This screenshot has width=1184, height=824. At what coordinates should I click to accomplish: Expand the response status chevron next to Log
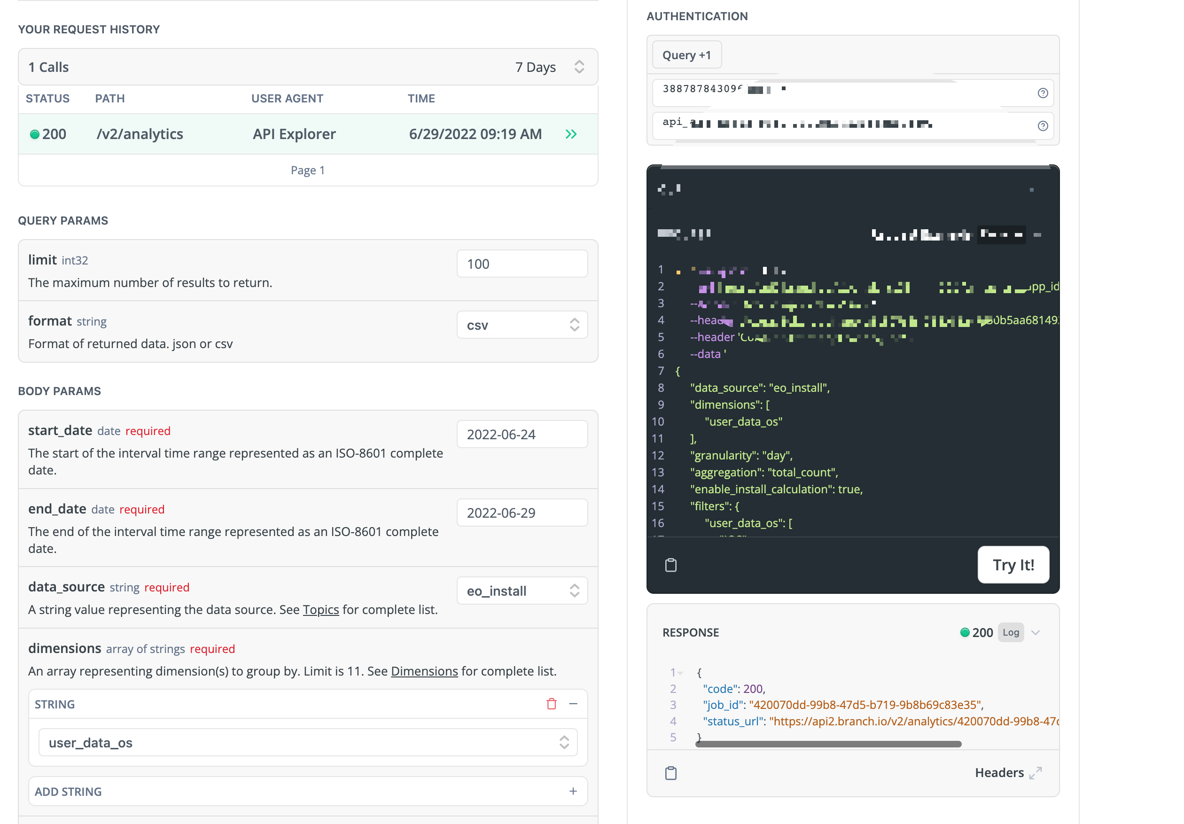click(x=1036, y=633)
